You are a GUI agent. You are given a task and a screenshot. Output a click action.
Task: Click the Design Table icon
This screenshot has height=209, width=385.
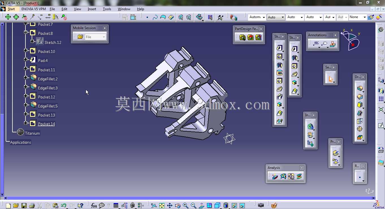[x=116, y=206]
